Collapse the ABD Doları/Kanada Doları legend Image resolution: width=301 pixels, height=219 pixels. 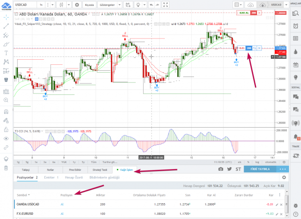[16, 14]
